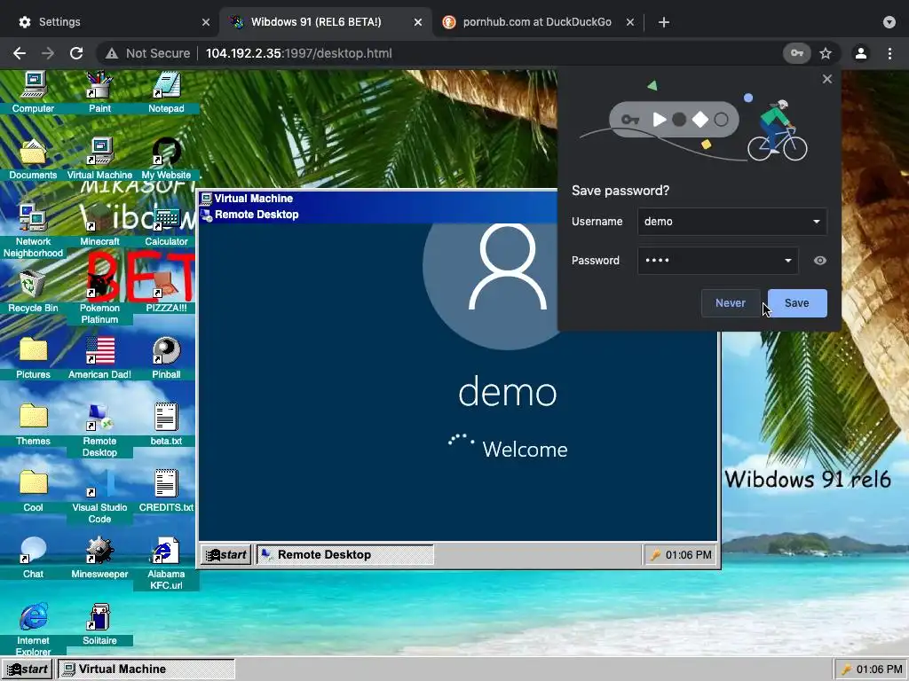The height and width of the screenshot is (681, 909).
Task: Click the Username field containing demo
Action: click(732, 221)
